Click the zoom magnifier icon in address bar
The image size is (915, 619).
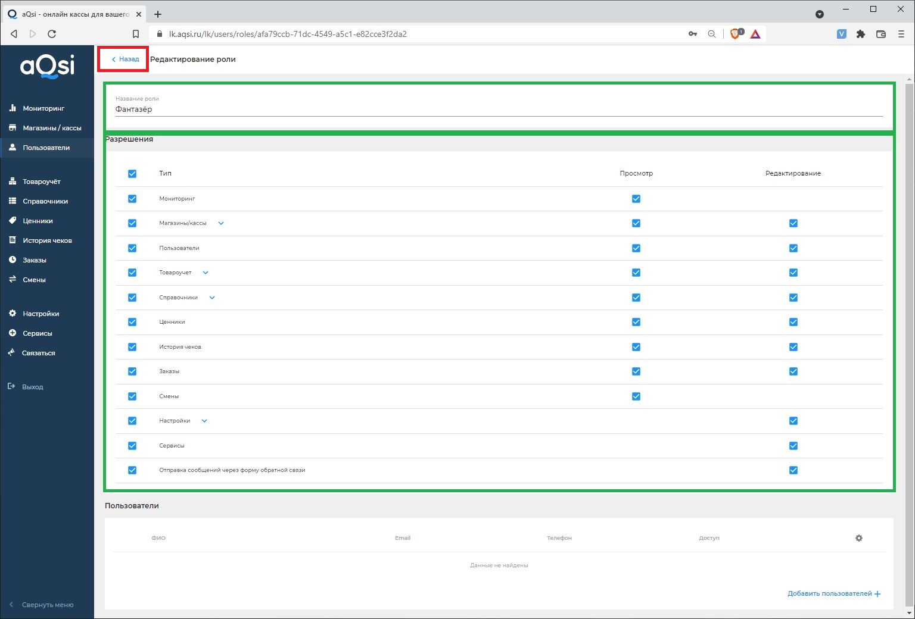pyautogui.click(x=712, y=34)
